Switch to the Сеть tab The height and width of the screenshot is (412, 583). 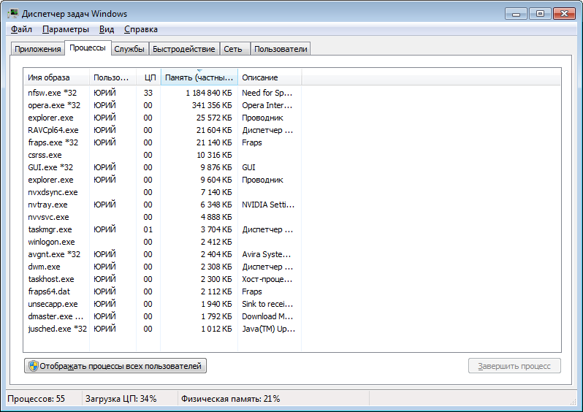coord(233,49)
